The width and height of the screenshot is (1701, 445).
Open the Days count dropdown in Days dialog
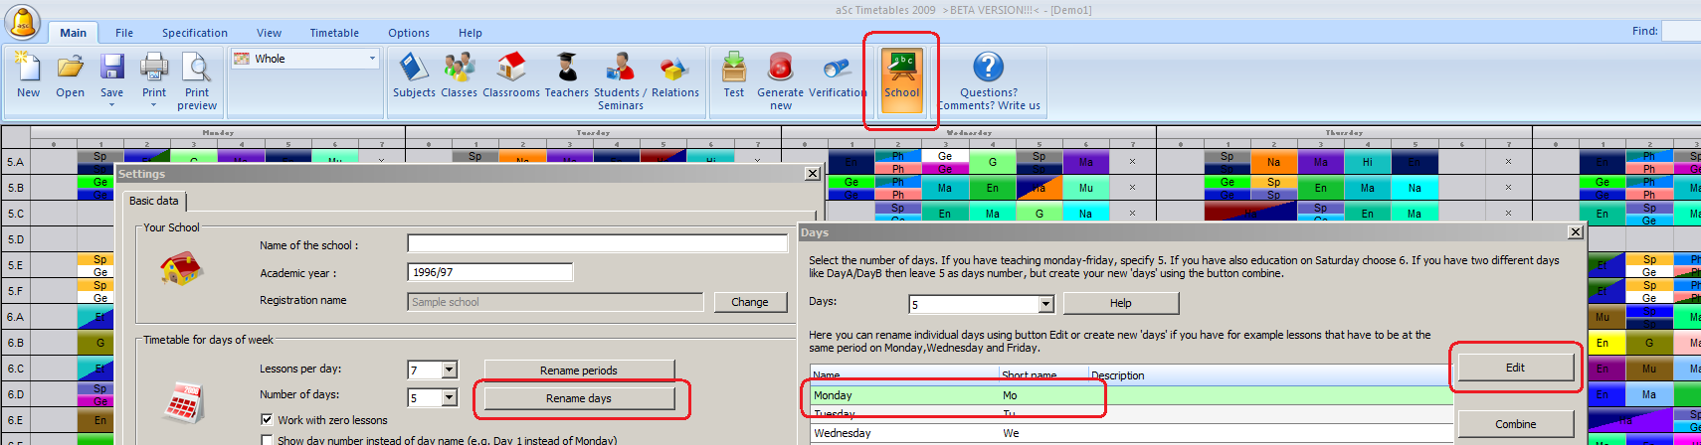[1045, 305]
